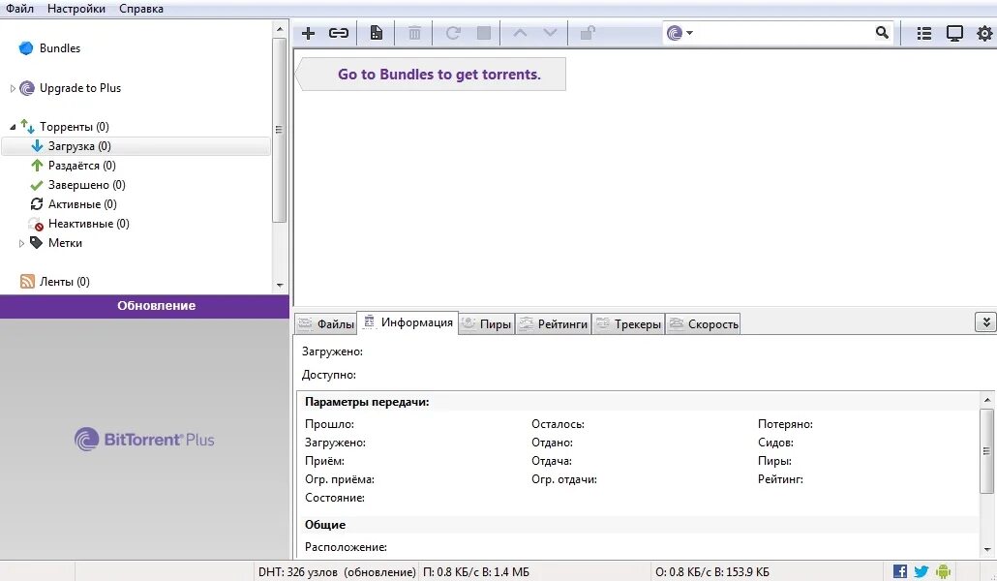The width and height of the screenshot is (997, 581).
Task: Open preferences with the gear icon
Action: (x=983, y=32)
